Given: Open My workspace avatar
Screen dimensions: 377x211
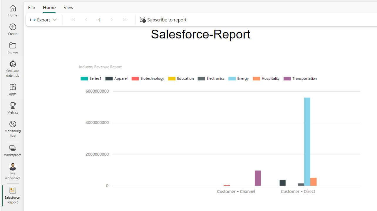Looking at the screenshot, I should pyautogui.click(x=13, y=171).
